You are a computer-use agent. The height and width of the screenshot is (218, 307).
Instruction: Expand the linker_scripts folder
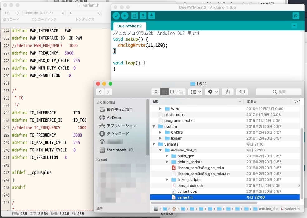167,179
